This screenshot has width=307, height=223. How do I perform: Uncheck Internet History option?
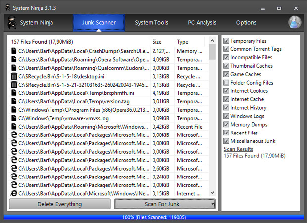click(x=226, y=108)
